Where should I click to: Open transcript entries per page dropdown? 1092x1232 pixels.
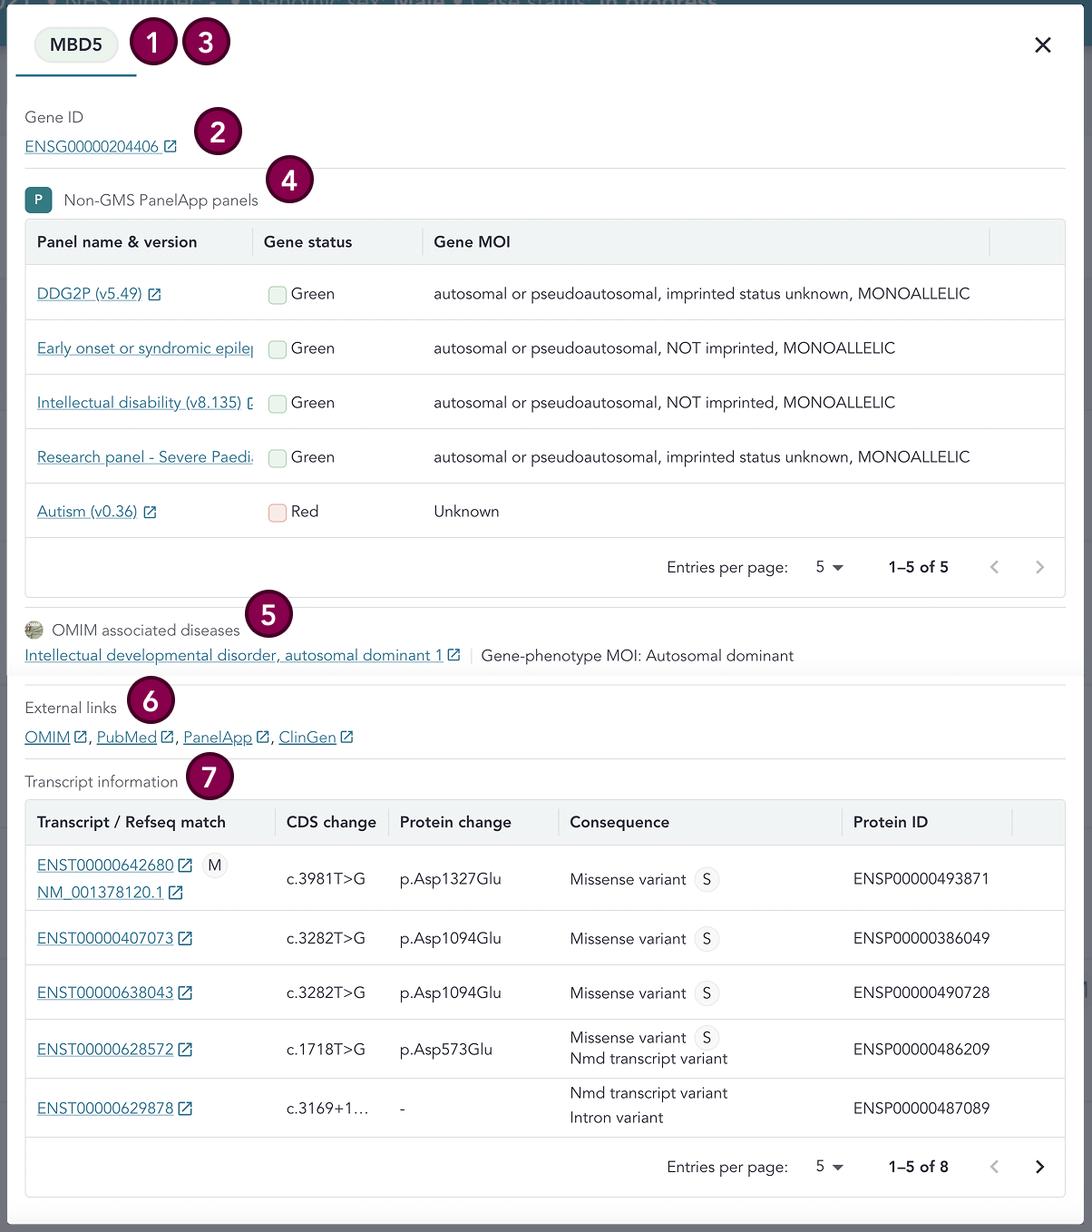point(829,1167)
